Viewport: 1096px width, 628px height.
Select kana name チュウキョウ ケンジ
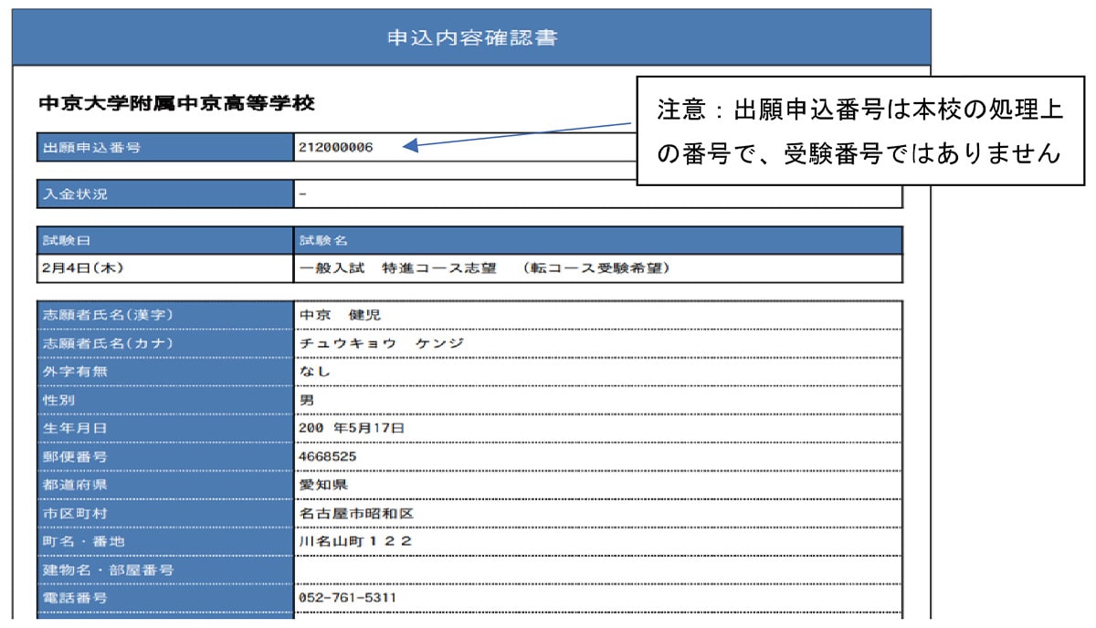pyautogui.click(x=382, y=343)
